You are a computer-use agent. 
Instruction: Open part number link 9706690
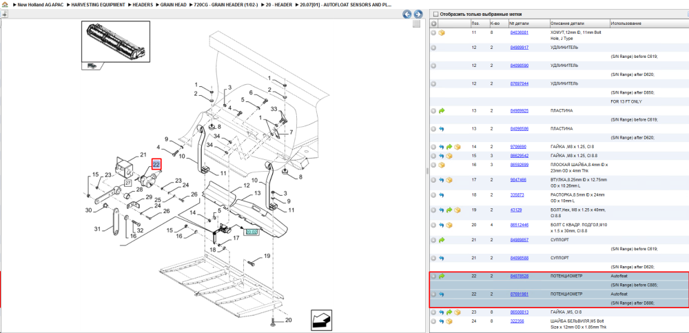point(518,147)
